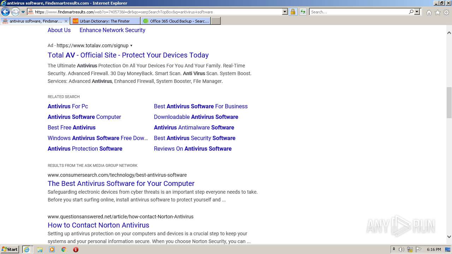Open Action Center flag tray icon

click(418, 249)
